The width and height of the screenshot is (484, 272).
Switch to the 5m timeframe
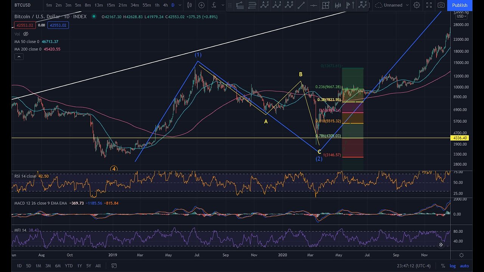click(78, 5)
